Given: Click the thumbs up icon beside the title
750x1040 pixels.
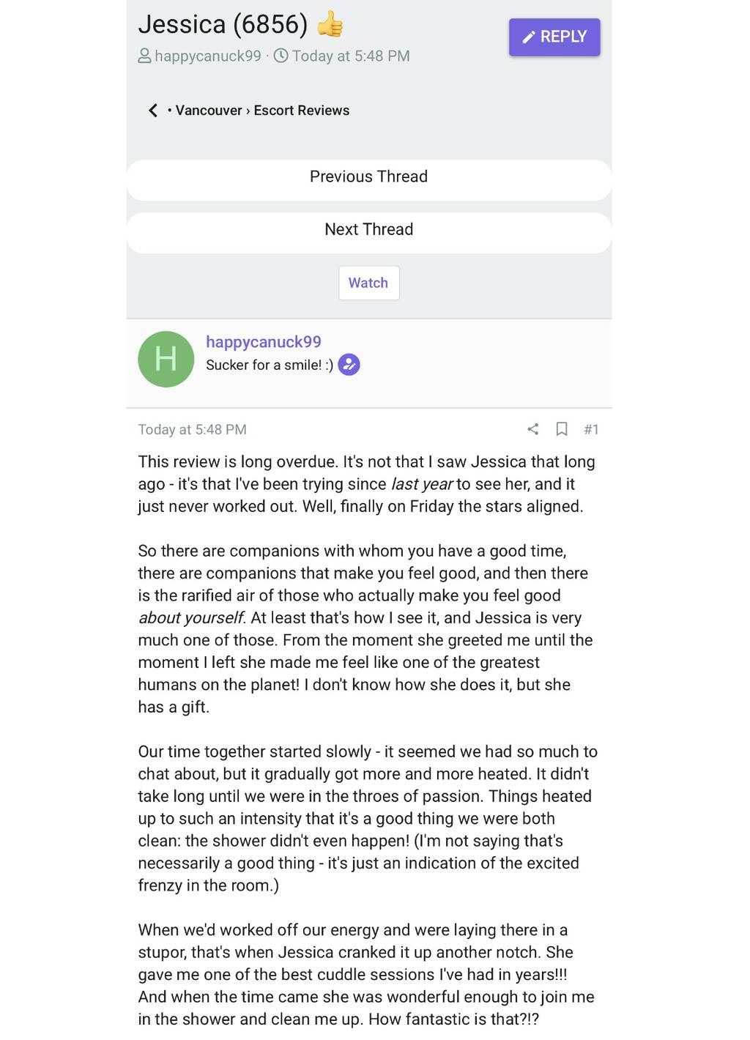Looking at the screenshot, I should click(x=330, y=24).
